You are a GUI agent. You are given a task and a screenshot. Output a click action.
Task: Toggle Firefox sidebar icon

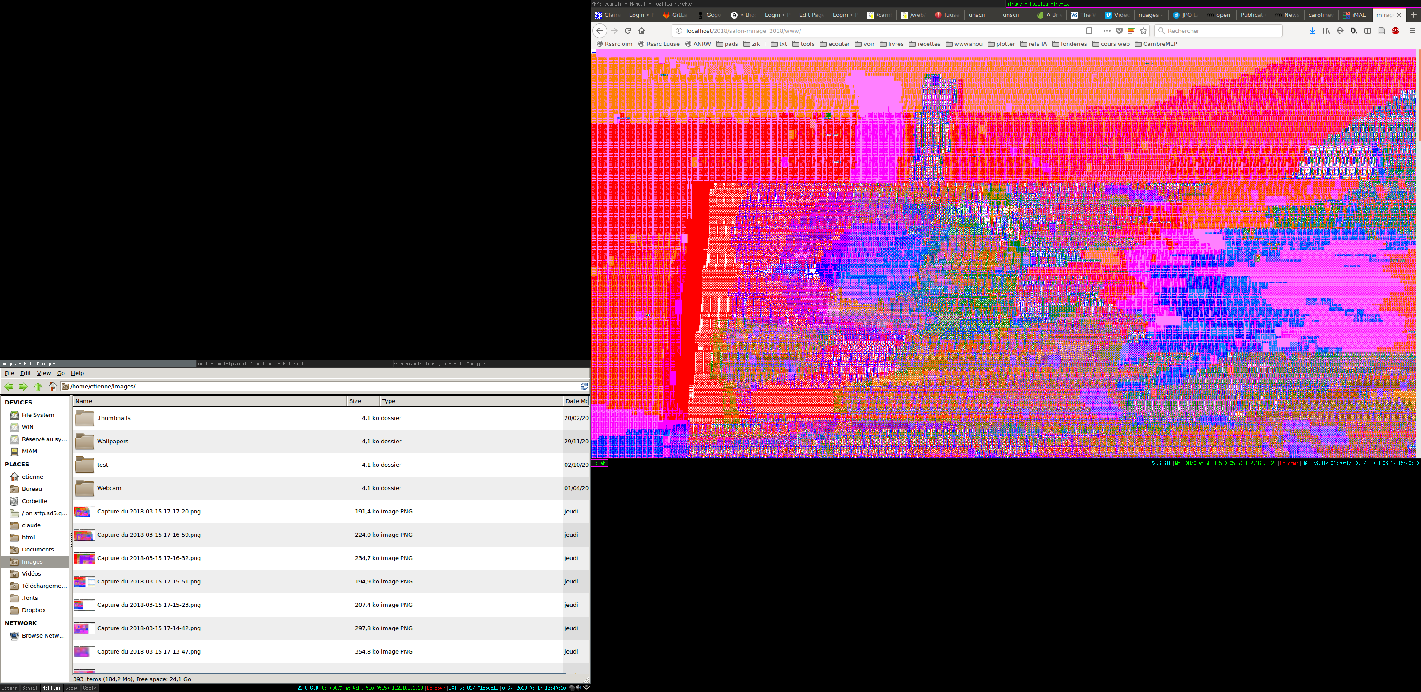click(x=1367, y=31)
